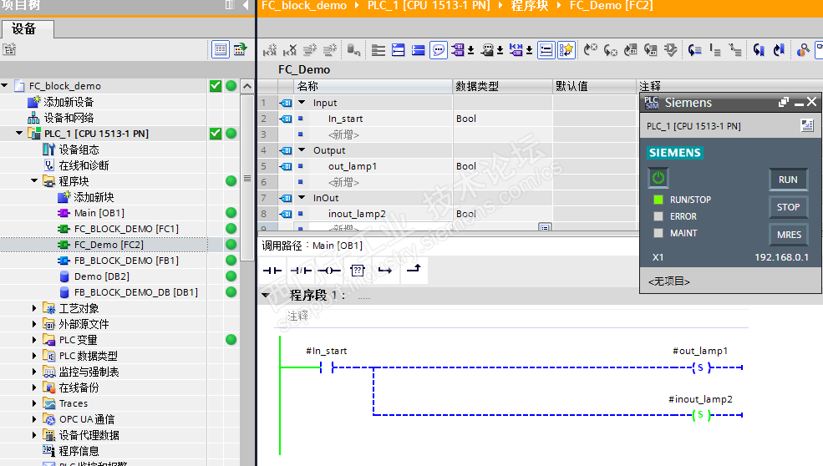Click the STOP button in PLCSIM
The width and height of the screenshot is (823, 466).
(789, 207)
